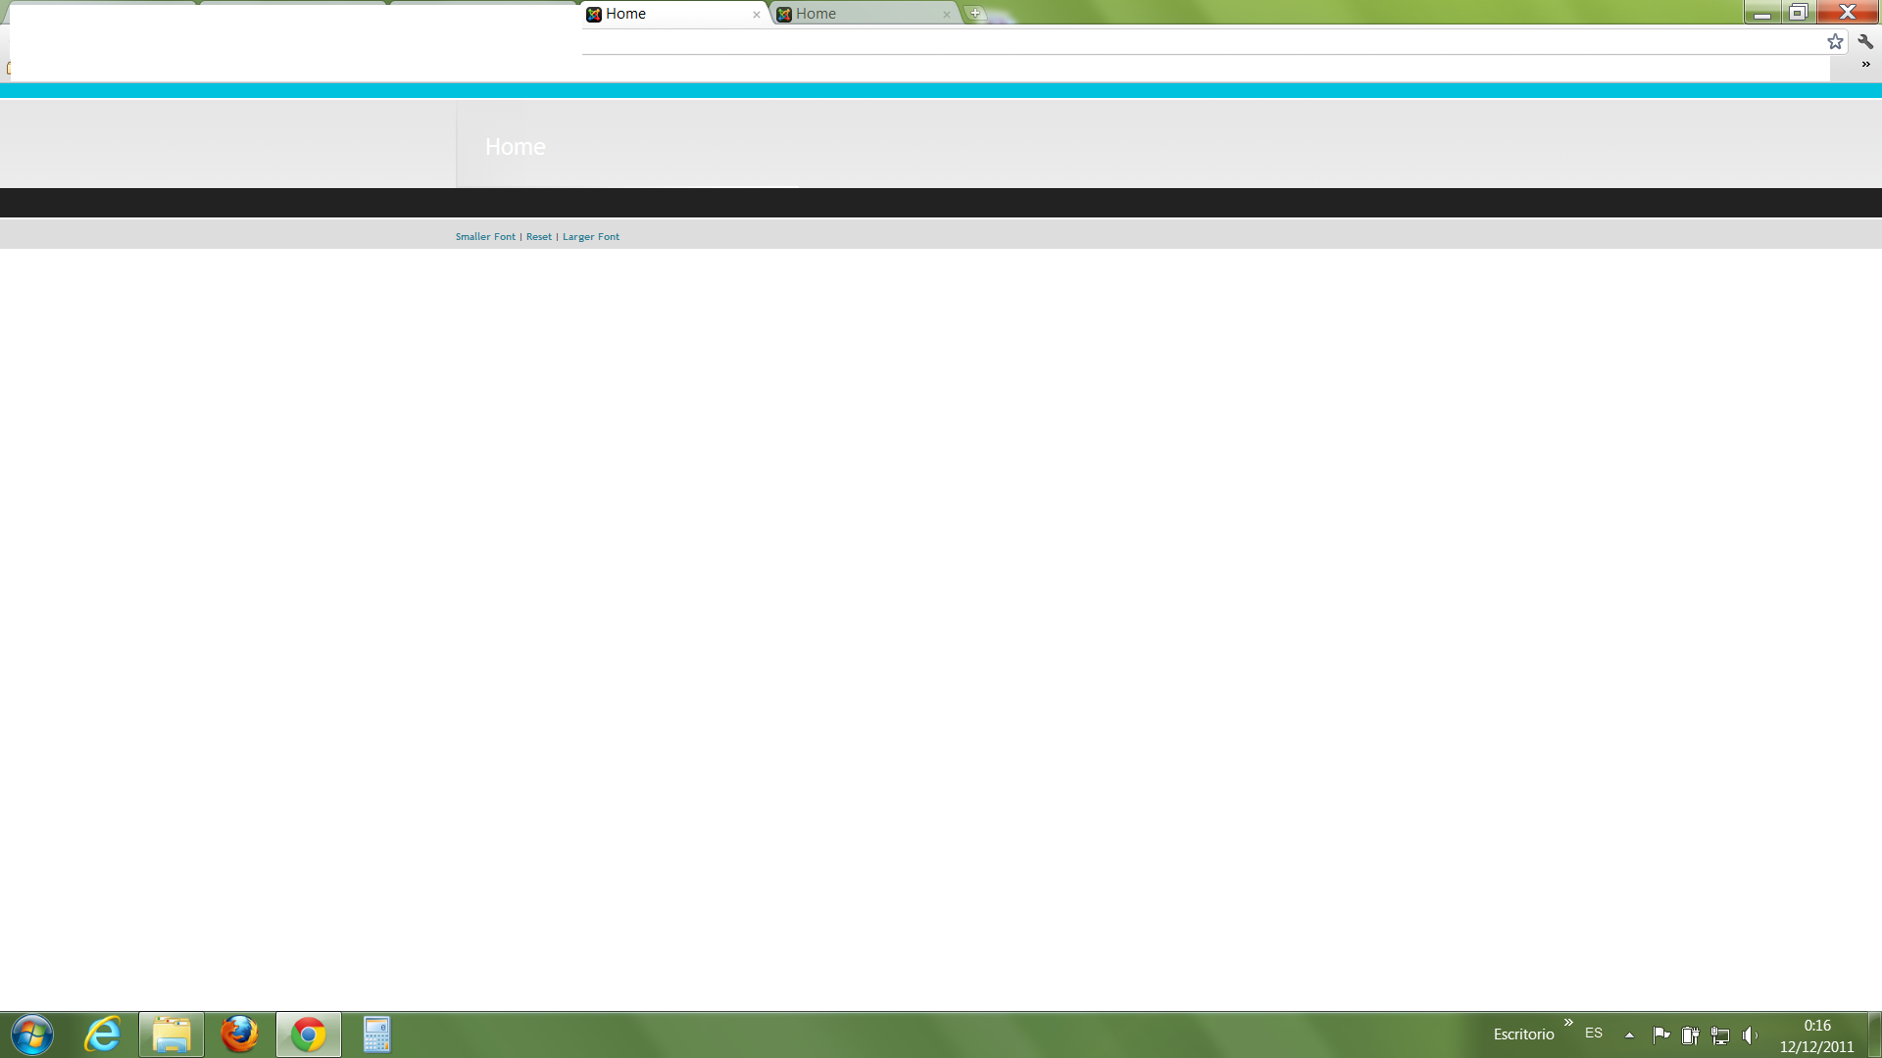
Task: Minimize the Chrome window
Action: (1761, 12)
